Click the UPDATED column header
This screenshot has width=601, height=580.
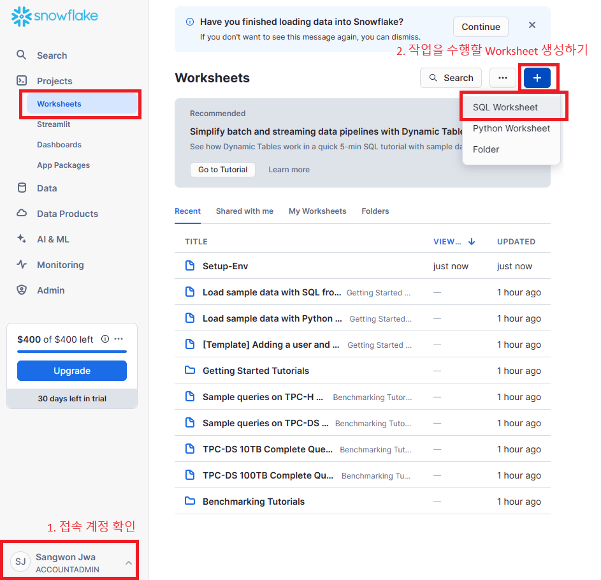pyautogui.click(x=516, y=241)
